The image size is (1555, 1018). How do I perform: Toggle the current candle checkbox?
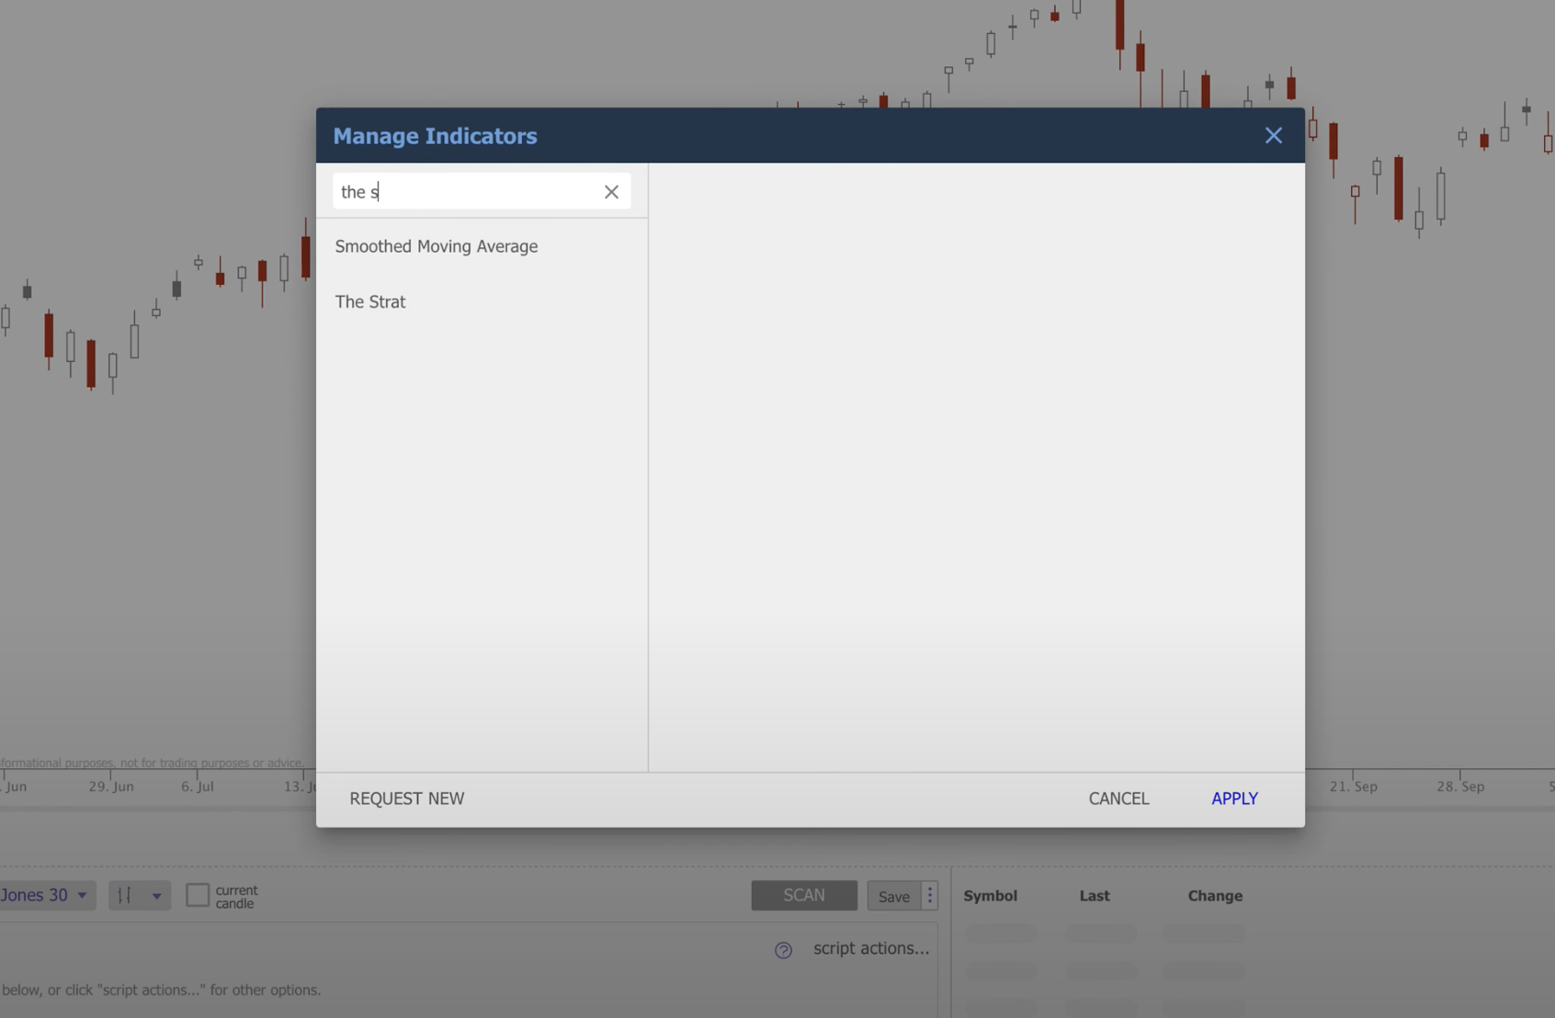[x=198, y=894]
